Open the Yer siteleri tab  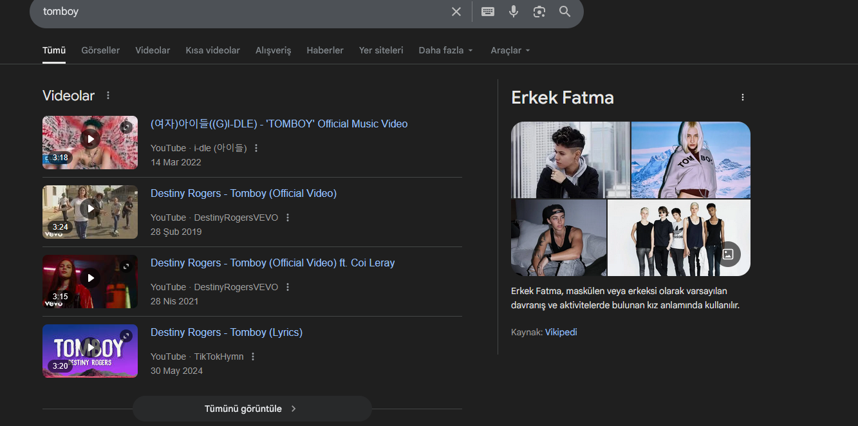click(381, 50)
